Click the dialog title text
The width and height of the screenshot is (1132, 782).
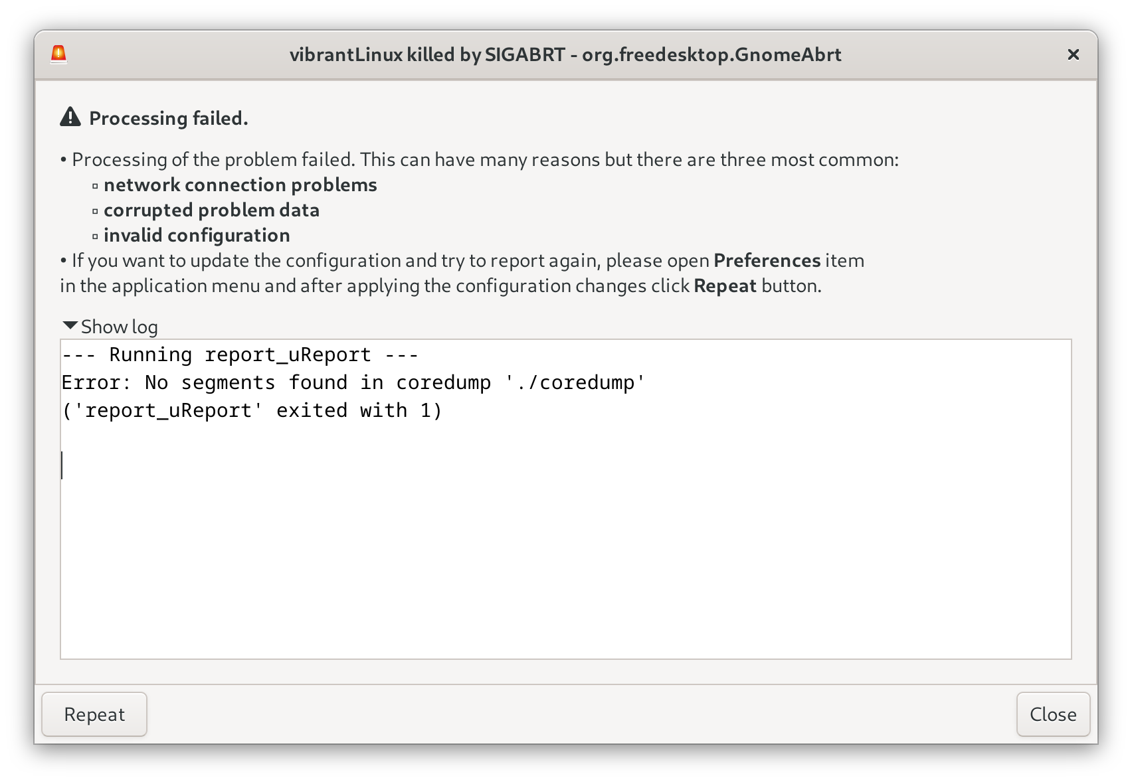565,54
